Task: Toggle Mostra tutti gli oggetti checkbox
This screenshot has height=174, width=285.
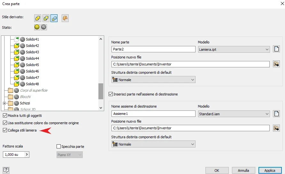Action: tap(5, 116)
